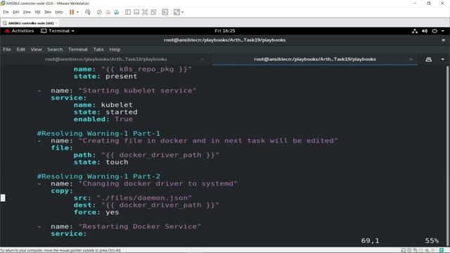450x253 pixels.
Task: Click the CD/DVD device icon in VMware status bar
Action: click(409, 250)
